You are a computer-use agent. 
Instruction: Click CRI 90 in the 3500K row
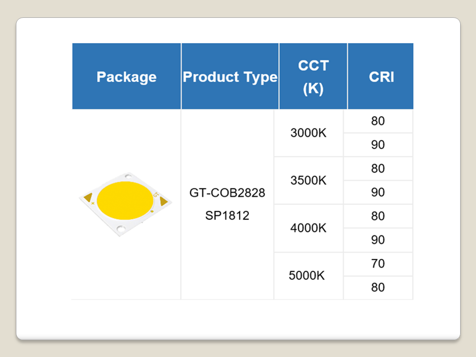coord(378,192)
